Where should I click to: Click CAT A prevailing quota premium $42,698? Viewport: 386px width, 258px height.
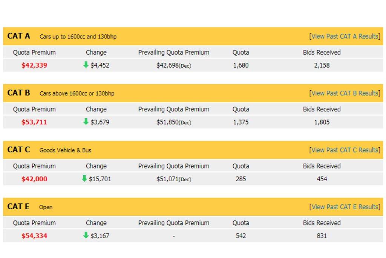coord(167,65)
